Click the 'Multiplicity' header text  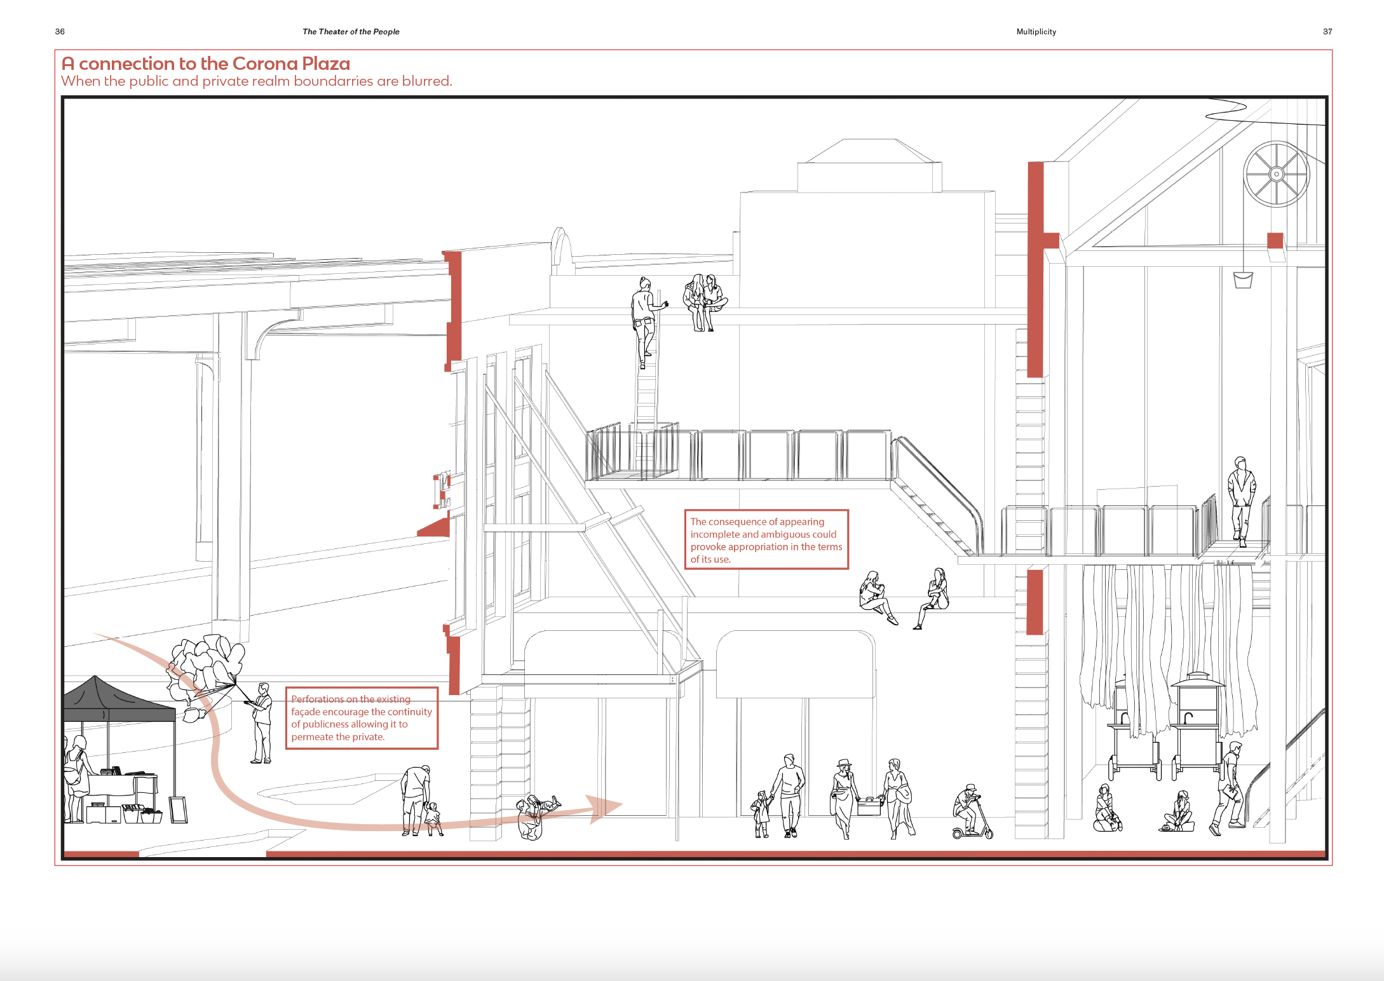(x=1036, y=32)
